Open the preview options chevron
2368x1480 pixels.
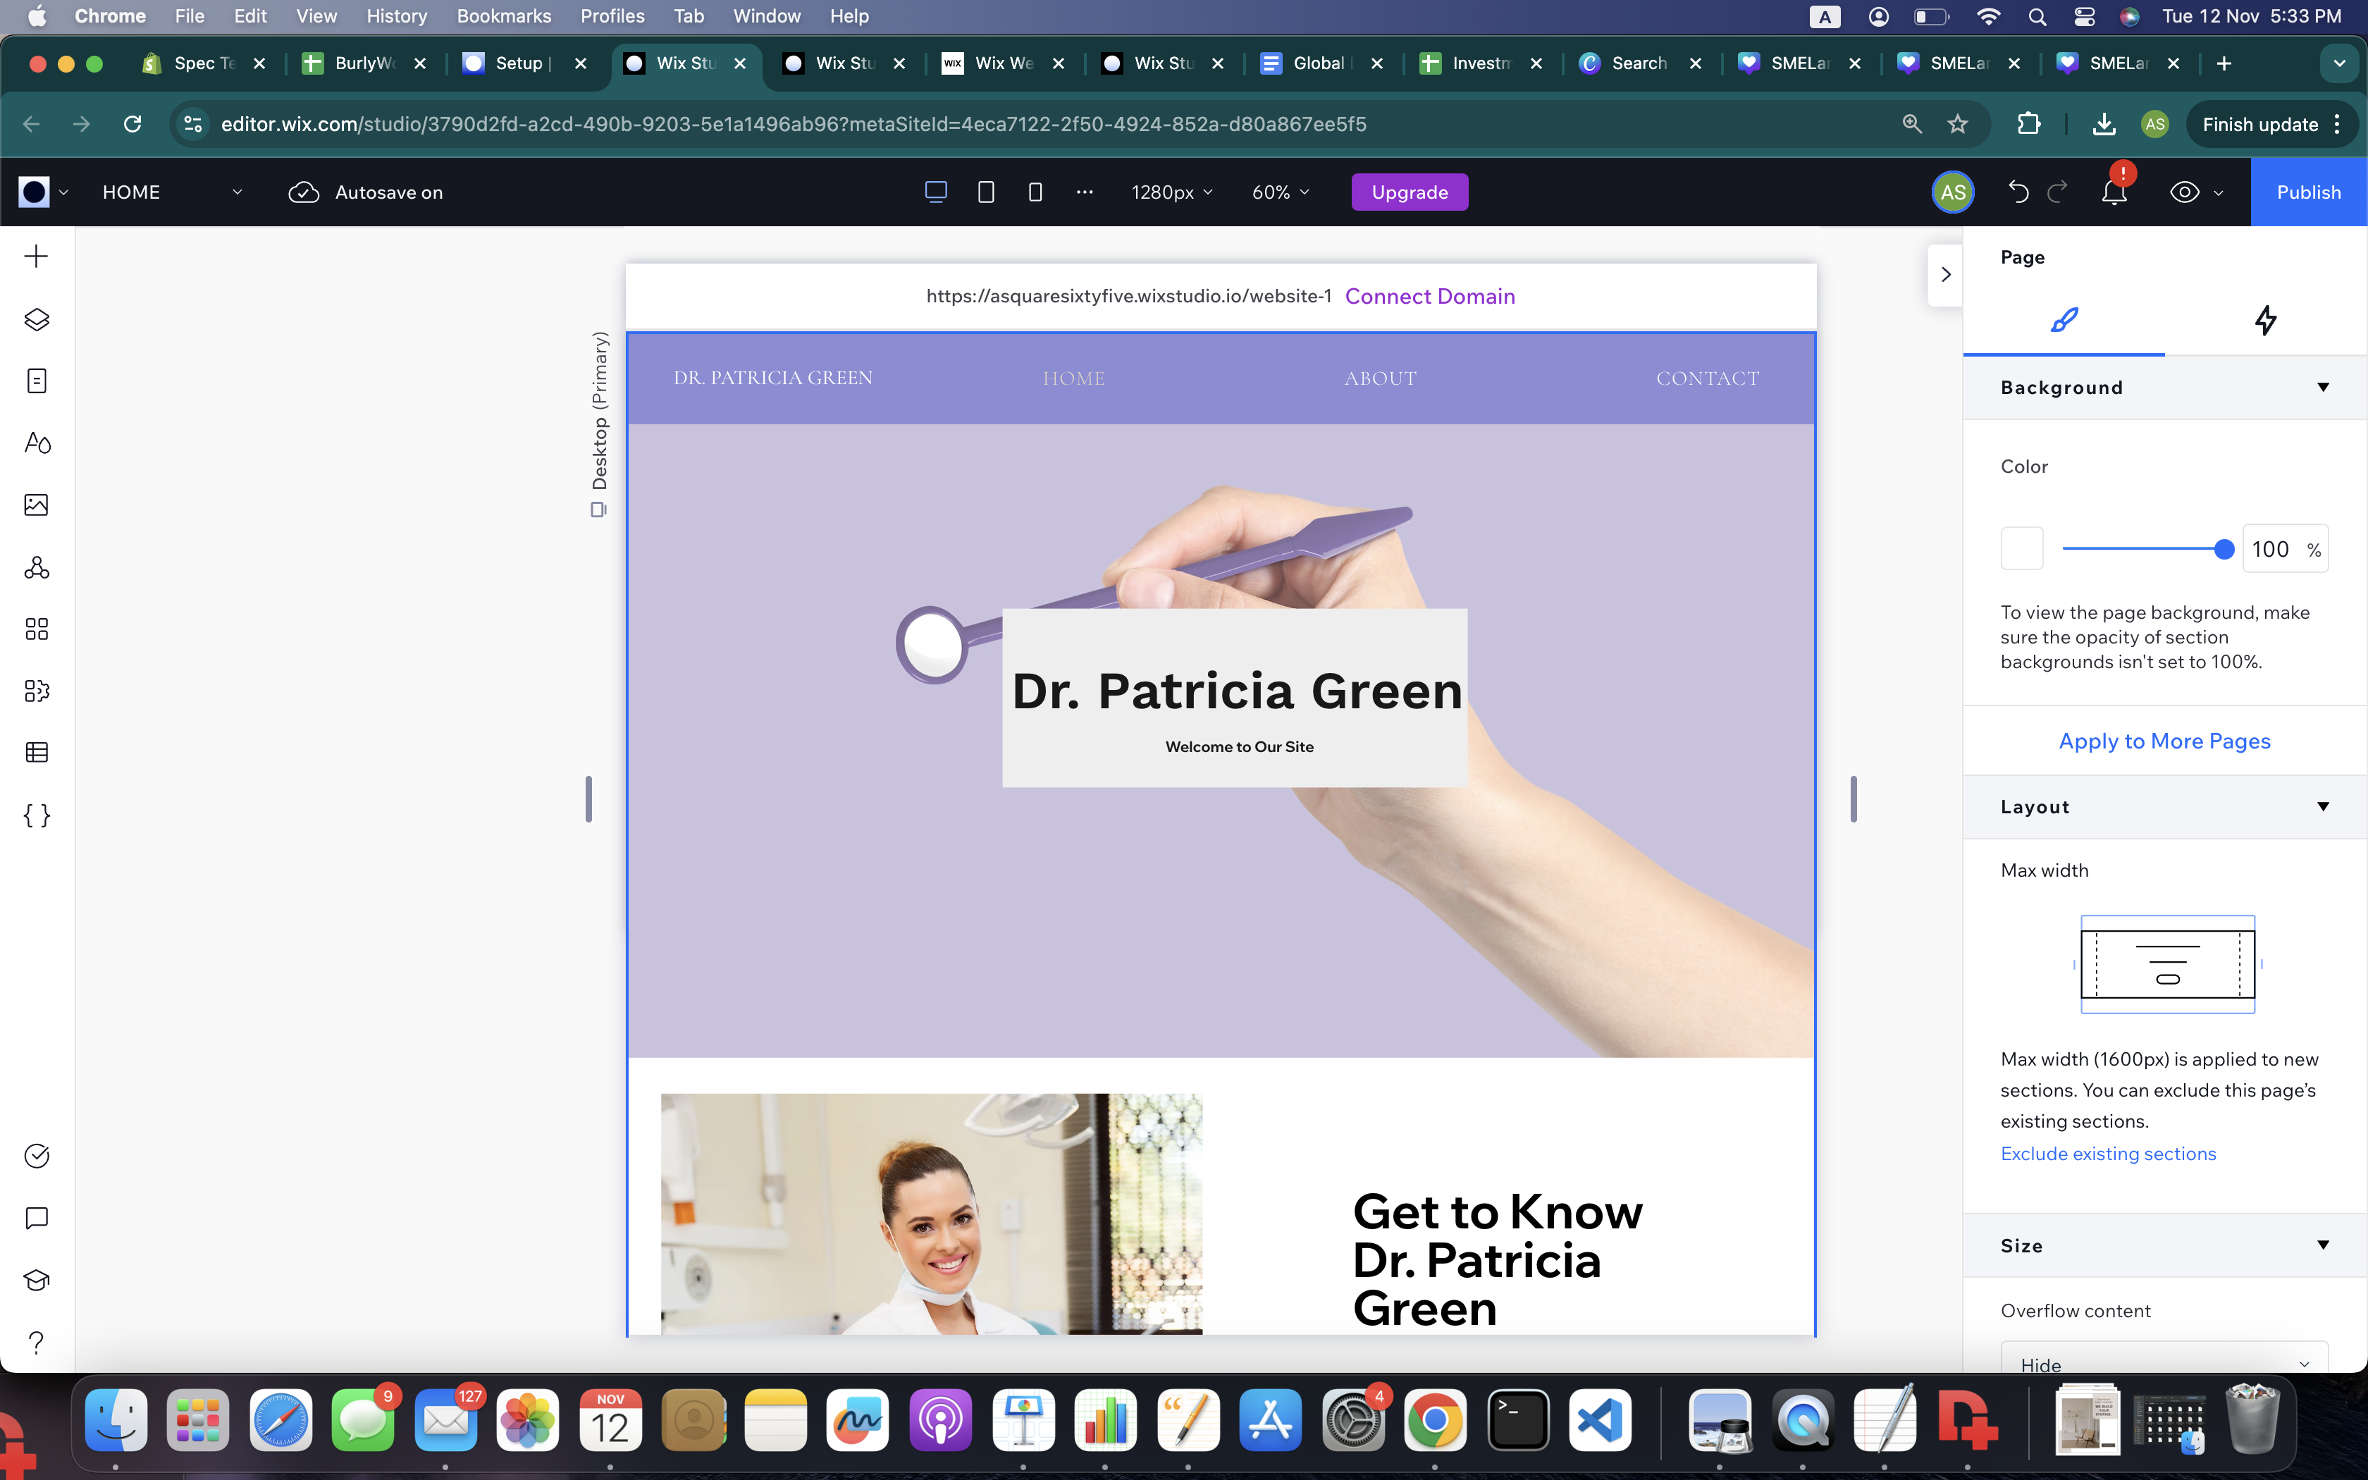(x=2219, y=193)
